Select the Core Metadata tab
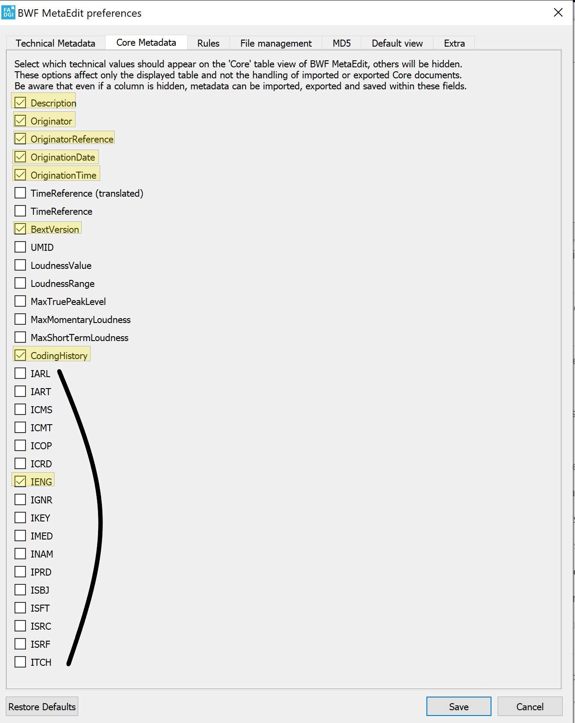The image size is (575, 723). click(146, 42)
